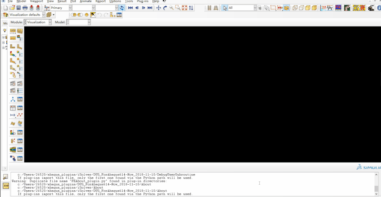
Task: Open the Module Visualization dropdown
Action: click(x=50, y=22)
